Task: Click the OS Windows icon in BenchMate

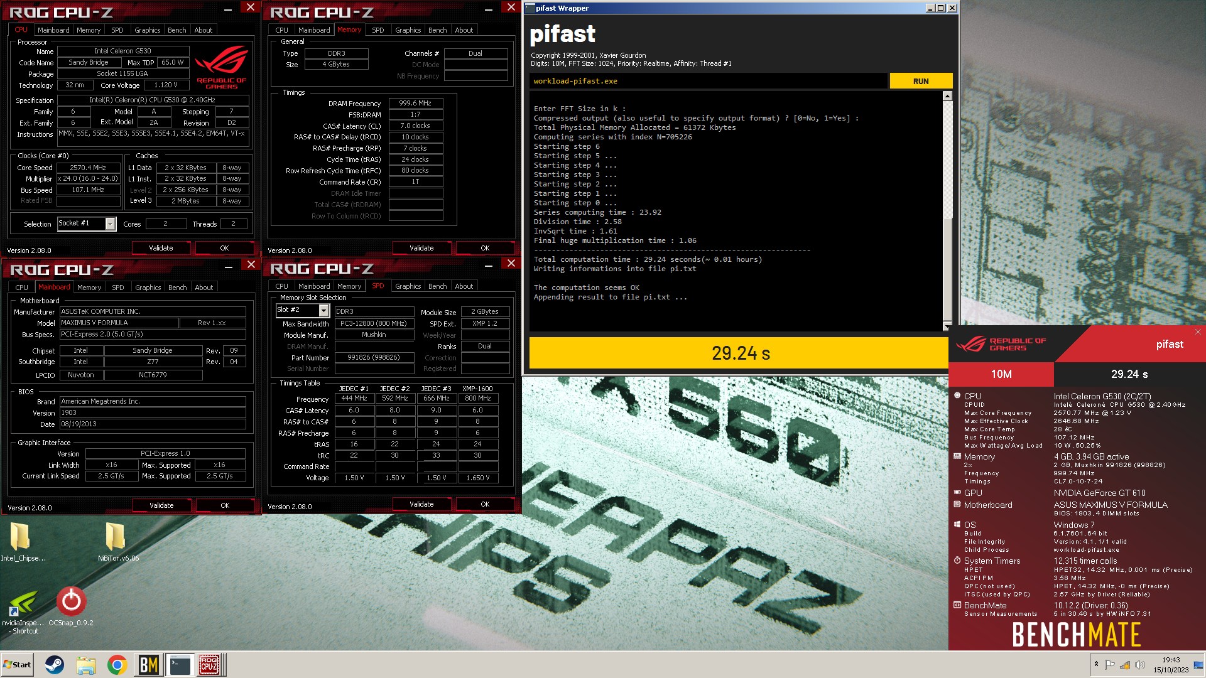Action: (x=957, y=524)
